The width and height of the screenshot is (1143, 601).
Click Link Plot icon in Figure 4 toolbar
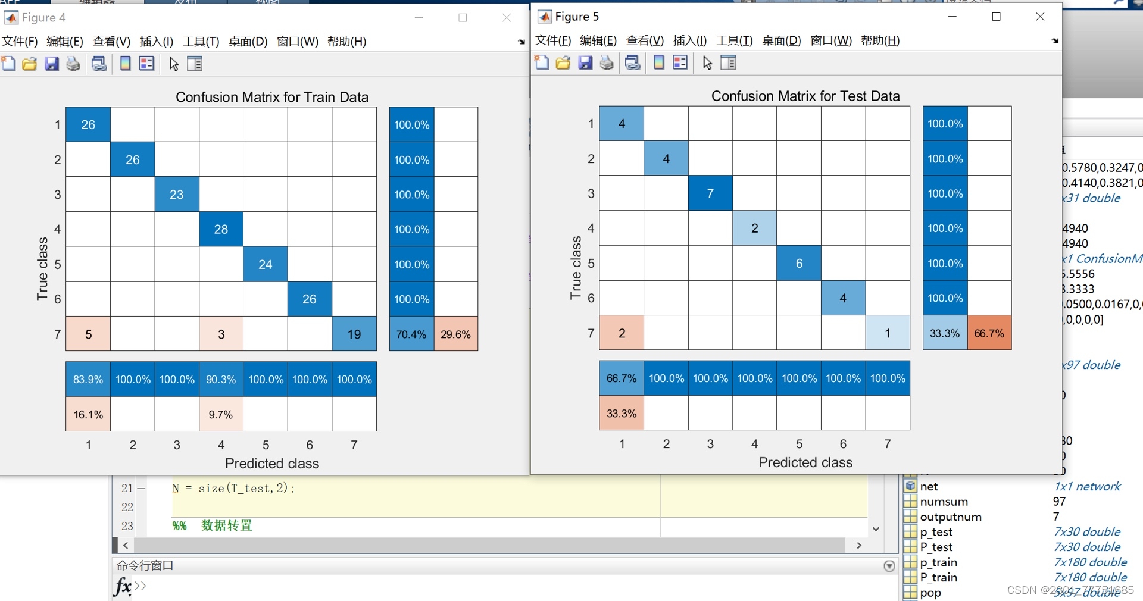coord(99,64)
